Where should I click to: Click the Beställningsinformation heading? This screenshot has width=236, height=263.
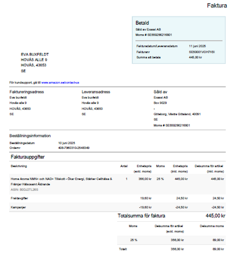(x=30, y=136)
